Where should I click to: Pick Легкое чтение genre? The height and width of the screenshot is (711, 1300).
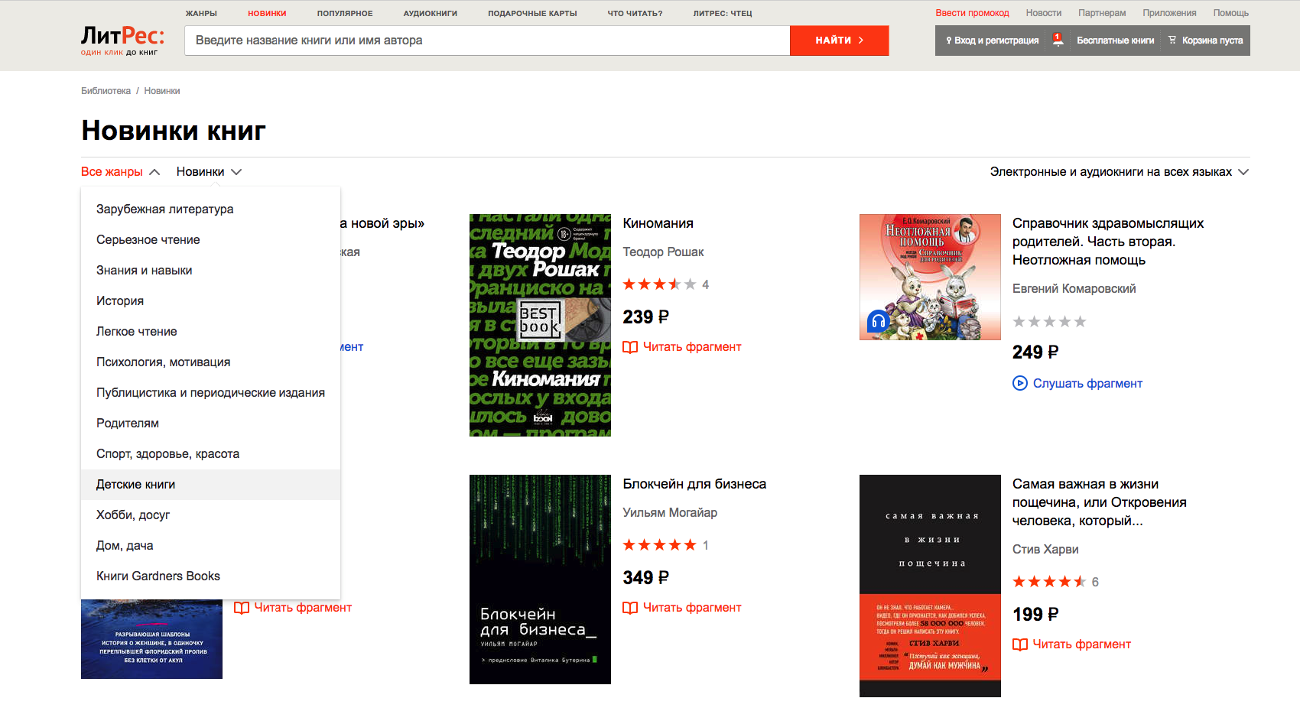click(210, 332)
